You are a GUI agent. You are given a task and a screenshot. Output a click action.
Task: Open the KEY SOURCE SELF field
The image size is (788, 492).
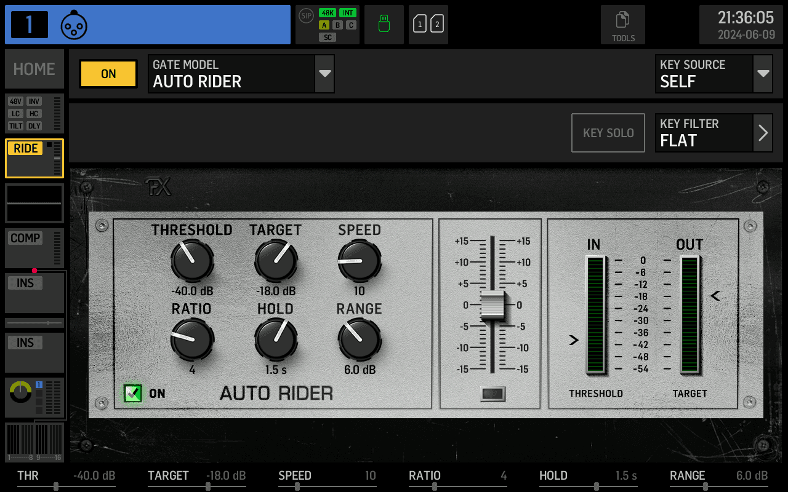point(704,74)
